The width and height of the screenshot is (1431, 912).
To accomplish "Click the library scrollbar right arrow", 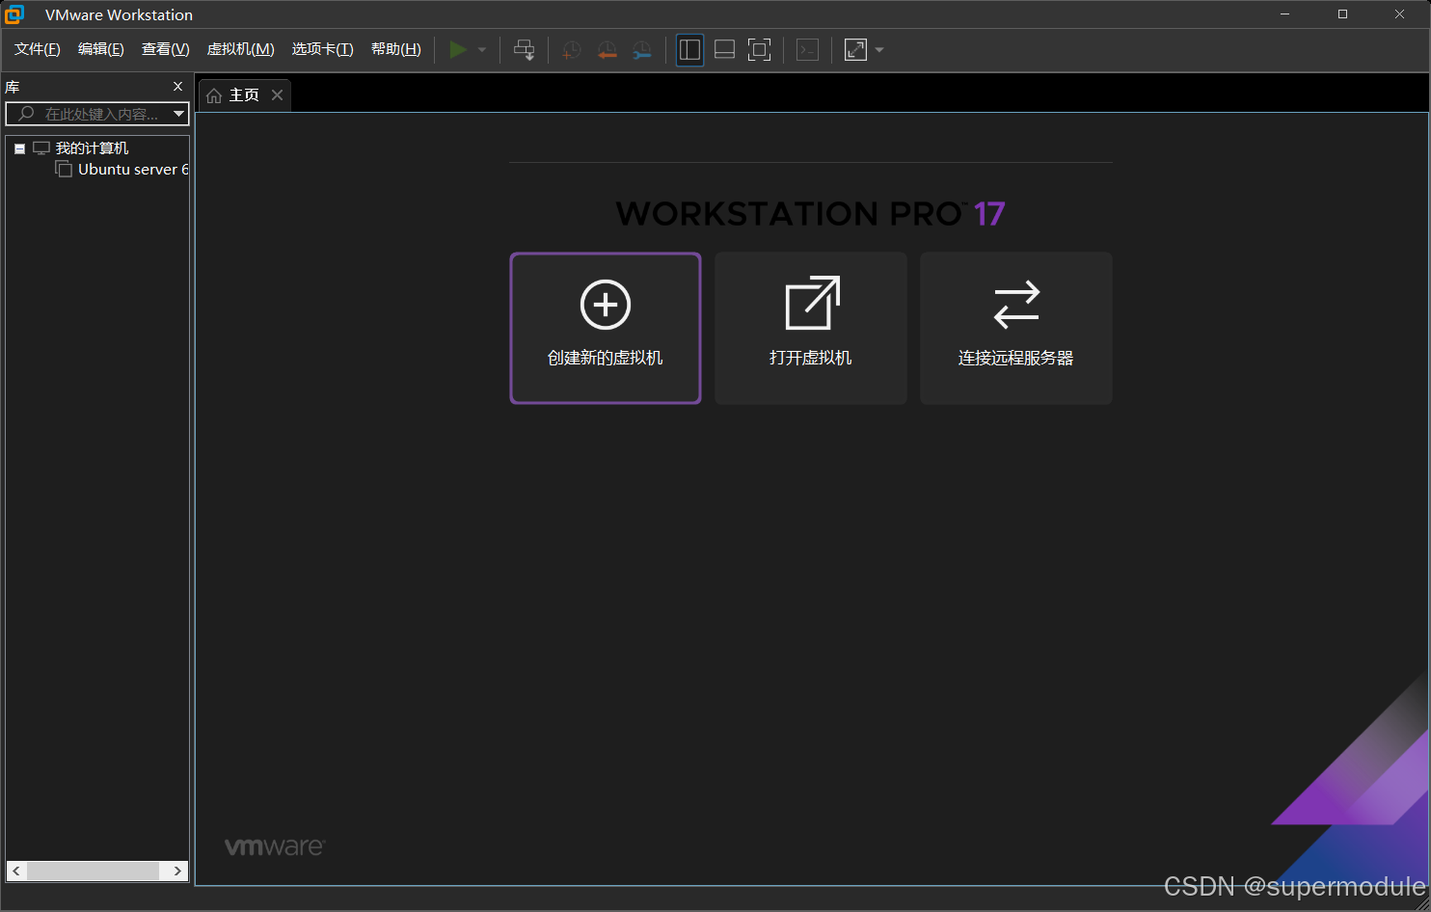I will click(177, 872).
